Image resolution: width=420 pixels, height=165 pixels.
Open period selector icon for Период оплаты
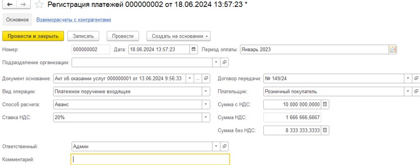tap(393, 50)
